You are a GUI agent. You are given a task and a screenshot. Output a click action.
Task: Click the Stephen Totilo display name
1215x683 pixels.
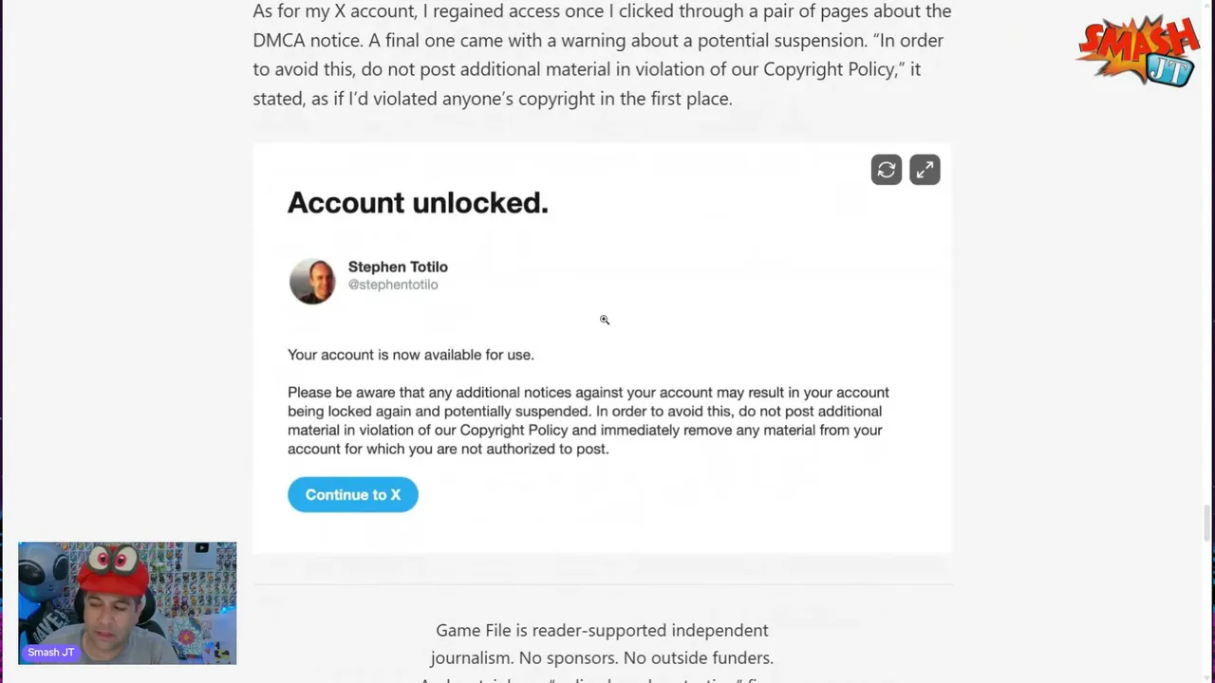point(398,267)
